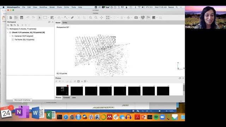Open Spotify from the Dock
This screenshot has width=226, height=127.
point(156,117)
